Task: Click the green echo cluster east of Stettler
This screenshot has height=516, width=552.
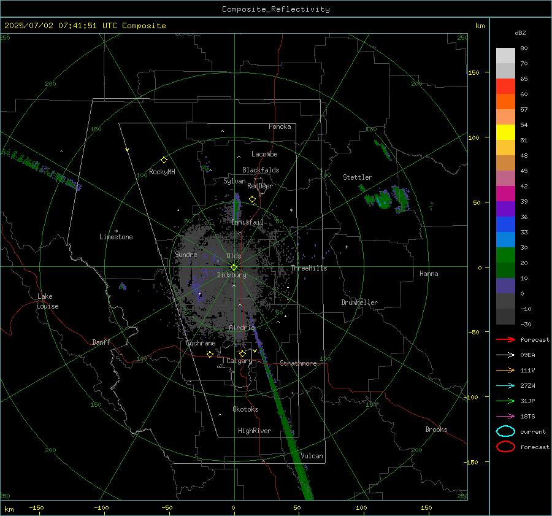Action: tap(386, 199)
